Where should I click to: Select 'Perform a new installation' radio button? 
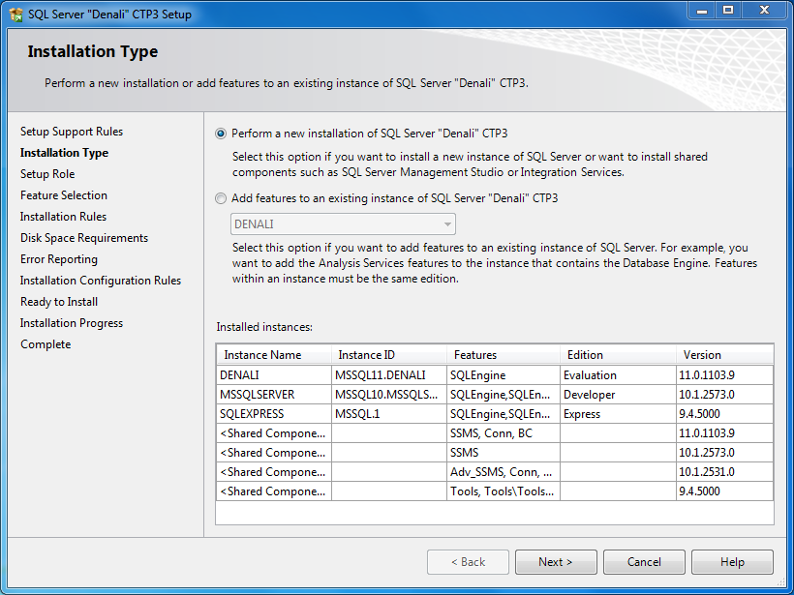[x=221, y=134]
